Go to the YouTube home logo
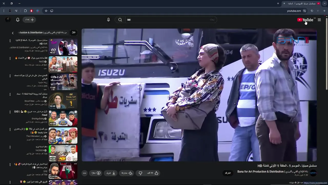Viewport: 328px width, 185px height. pos(305,20)
